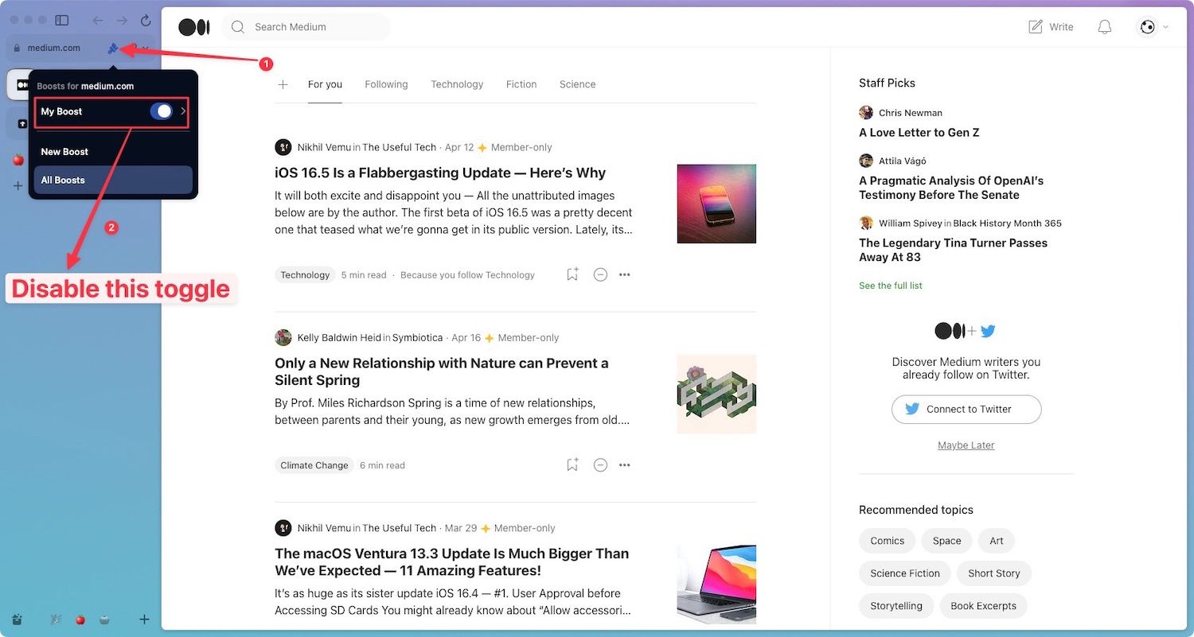Open the Silent Spring article title
1194x637 pixels.
click(x=442, y=371)
